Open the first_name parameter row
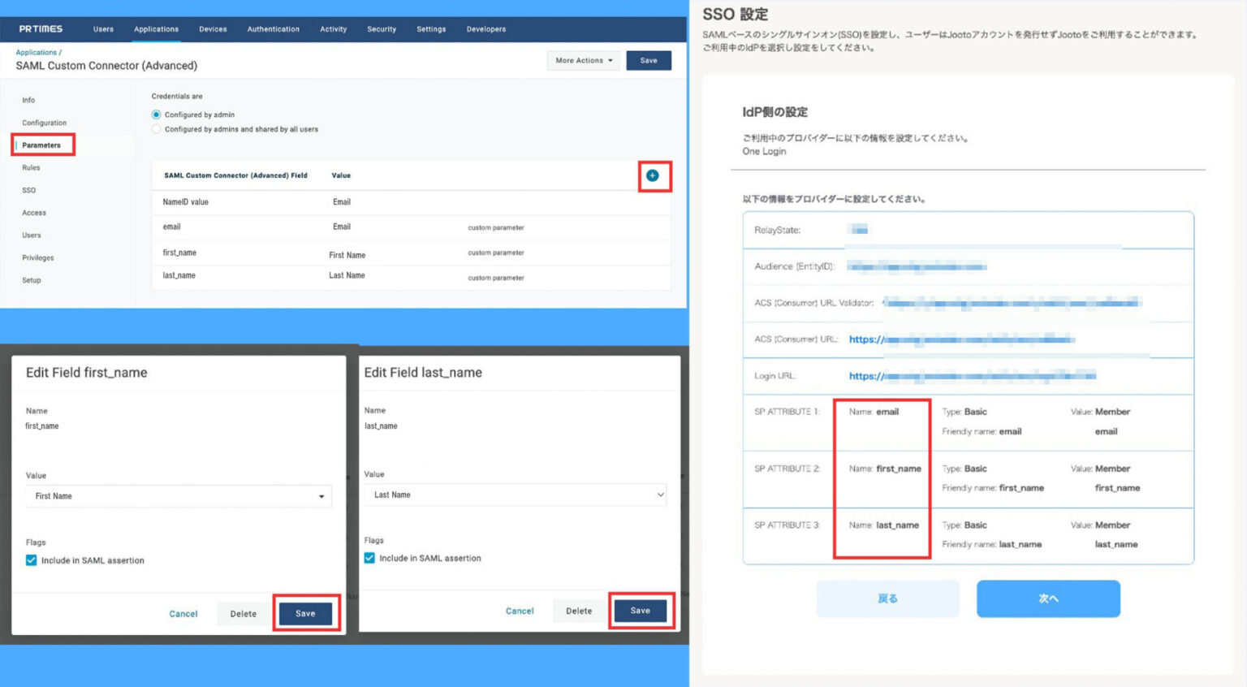1247x687 pixels. pyautogui.click(x=179, y=253)
